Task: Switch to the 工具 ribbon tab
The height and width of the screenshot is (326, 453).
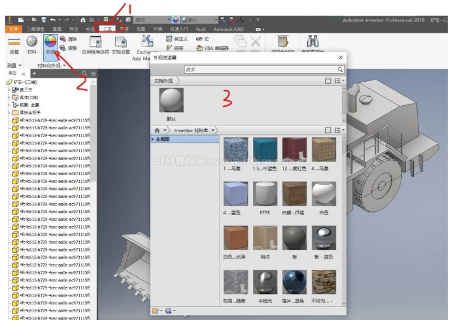Action: (x=109, y=29)
